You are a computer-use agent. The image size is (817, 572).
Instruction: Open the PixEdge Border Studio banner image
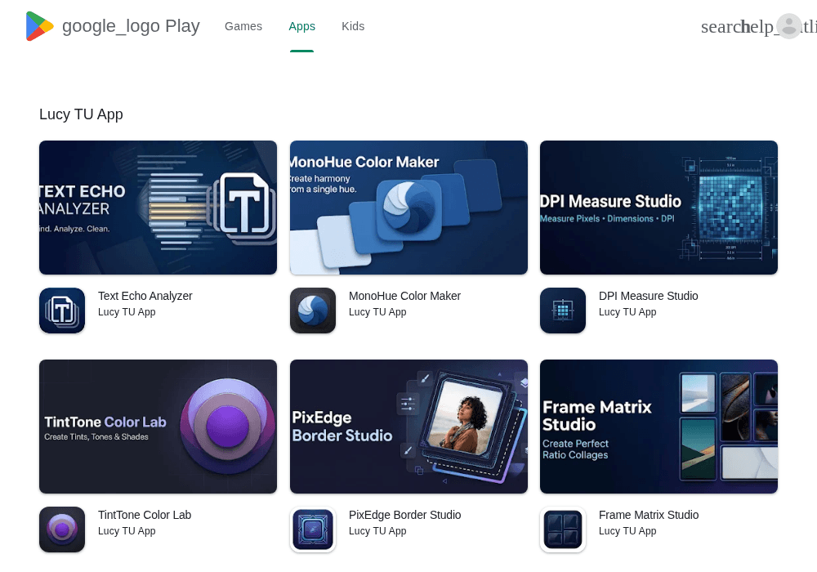click(408, 426)
